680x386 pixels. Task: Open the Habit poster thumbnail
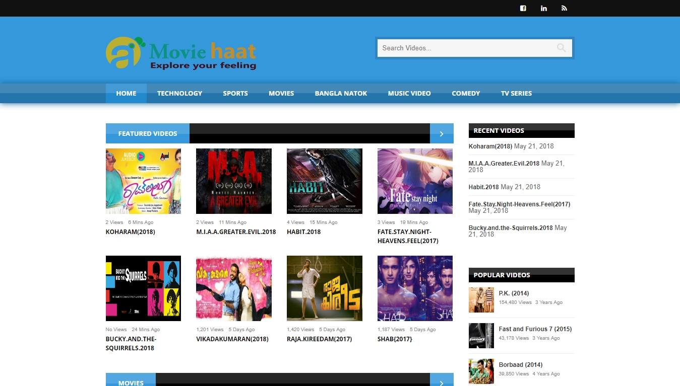[325, 181]
